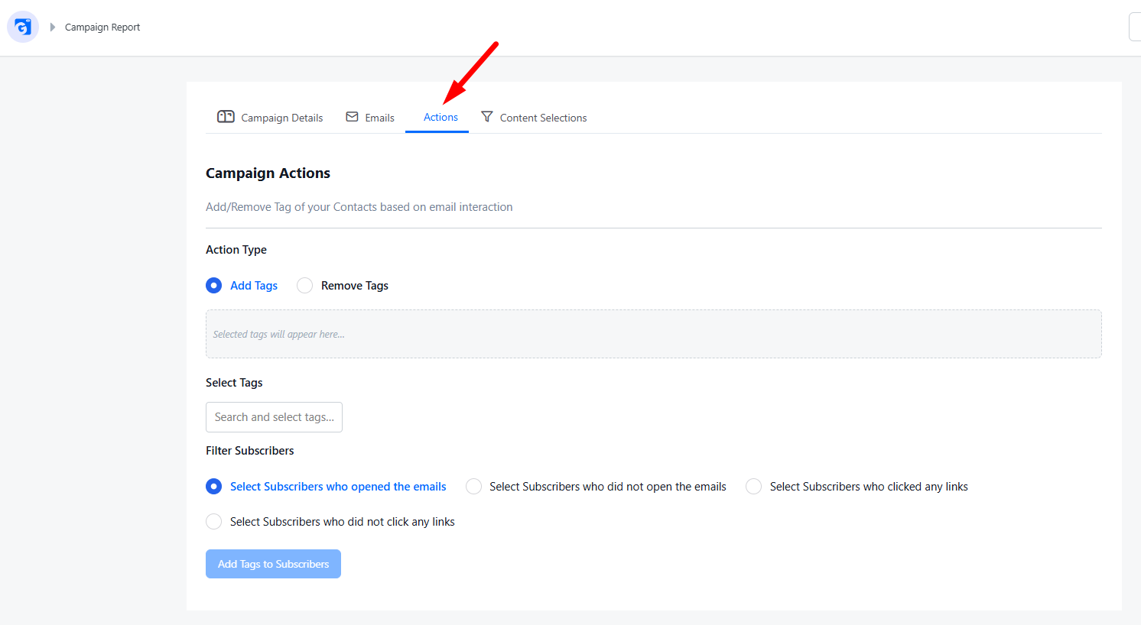Click the app logo icon in header

[23, 27]
